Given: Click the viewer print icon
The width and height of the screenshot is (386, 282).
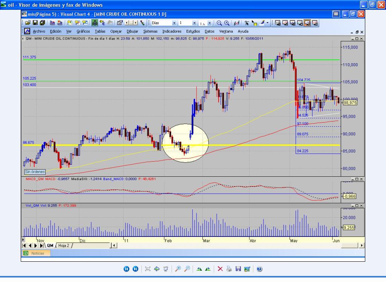Looking at the screenshot, I should click(229, 269).
